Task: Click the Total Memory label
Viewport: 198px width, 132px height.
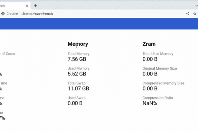Action: 79,54
